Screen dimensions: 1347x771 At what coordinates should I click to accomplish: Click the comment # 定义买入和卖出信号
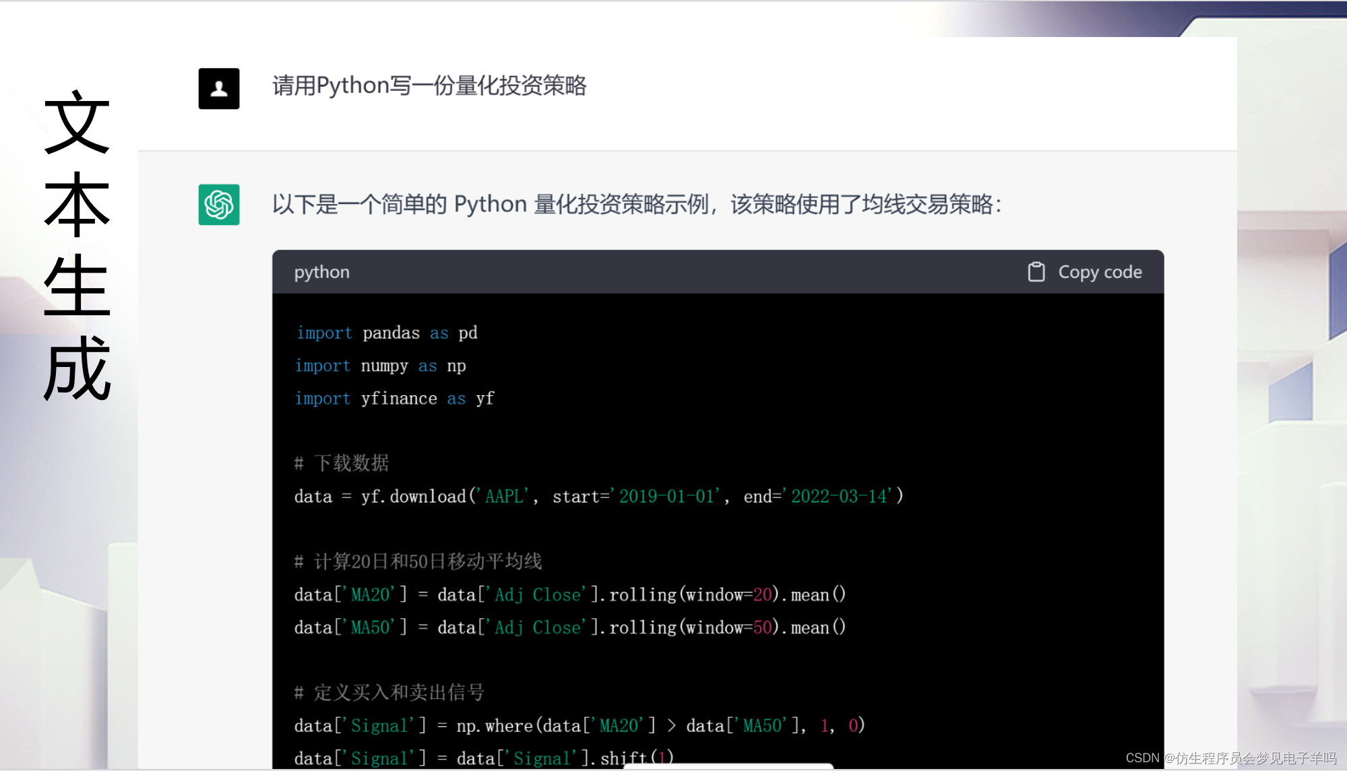[389, 692]
